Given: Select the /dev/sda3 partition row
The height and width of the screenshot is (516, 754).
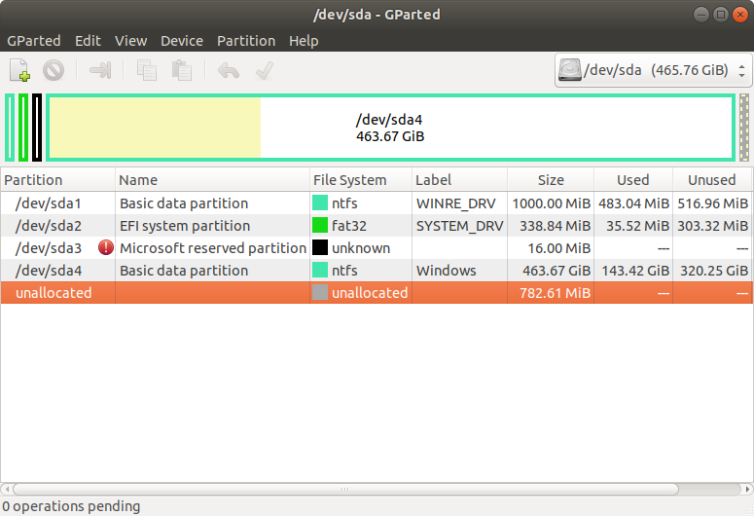Looking at the screenshot, I should click(377, 248).
